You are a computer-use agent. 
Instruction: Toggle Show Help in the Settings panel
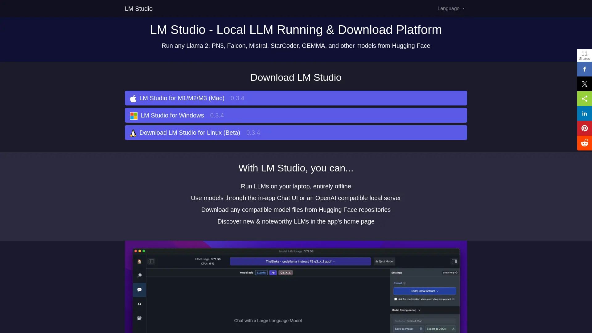click(450, 273)
